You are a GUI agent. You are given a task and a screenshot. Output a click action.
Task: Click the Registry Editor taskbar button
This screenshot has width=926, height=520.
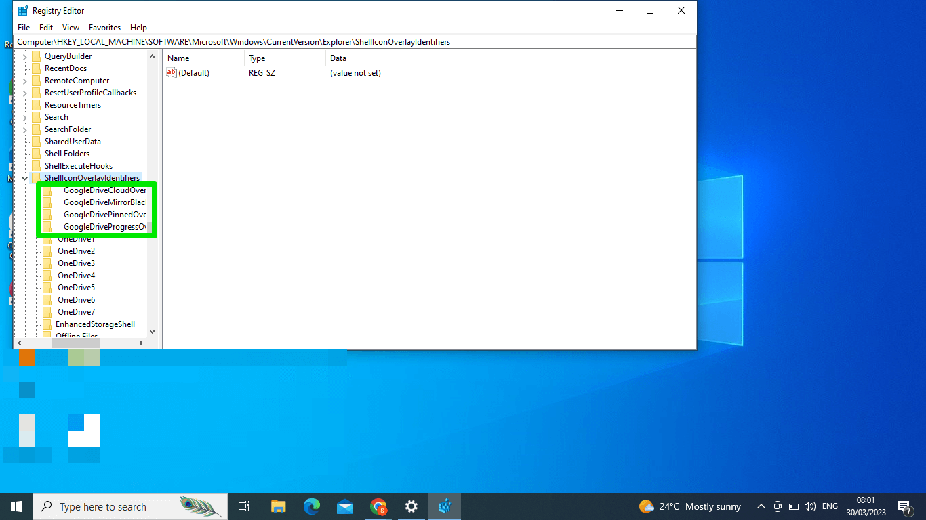(x=445, y=506)
